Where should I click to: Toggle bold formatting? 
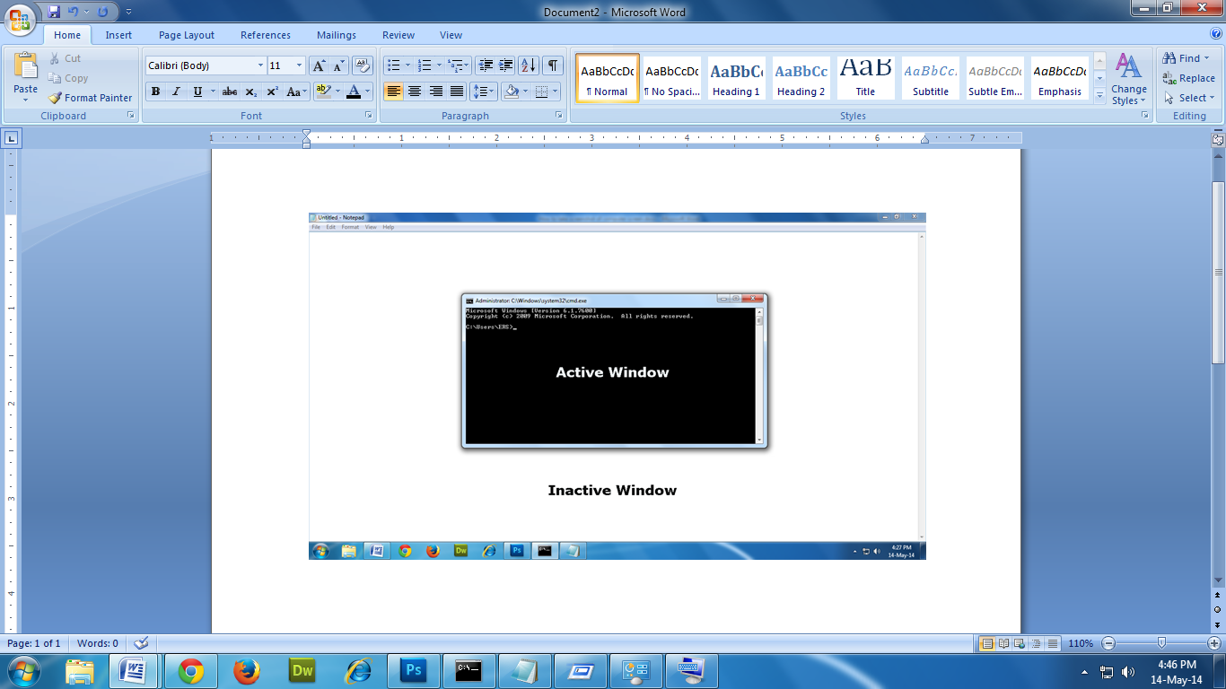pos(155,92)
